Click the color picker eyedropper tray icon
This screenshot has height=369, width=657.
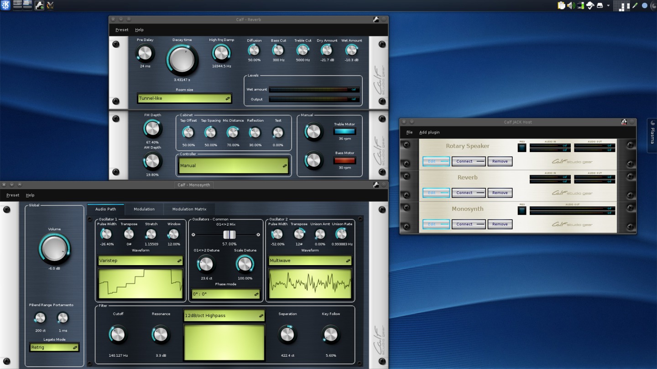pyautogui.click(x=635, y=5)
